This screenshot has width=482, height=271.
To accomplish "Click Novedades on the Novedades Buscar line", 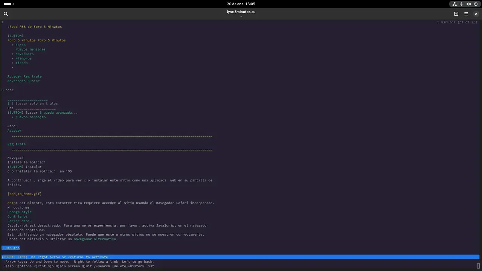I will (x=17, y=81).
